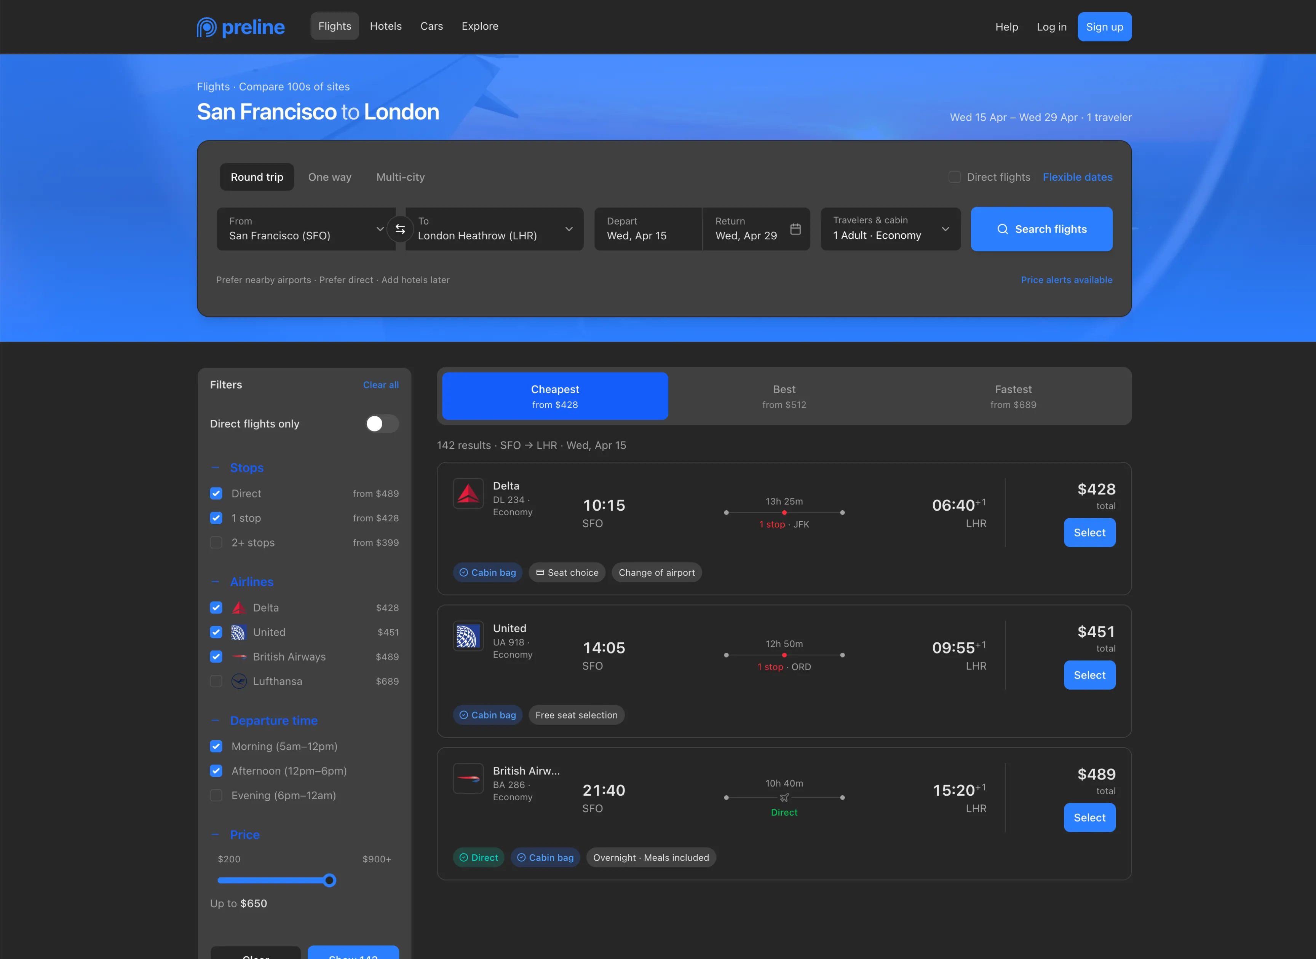Click the green Direct badge on British Airways flight

(479, 857)
